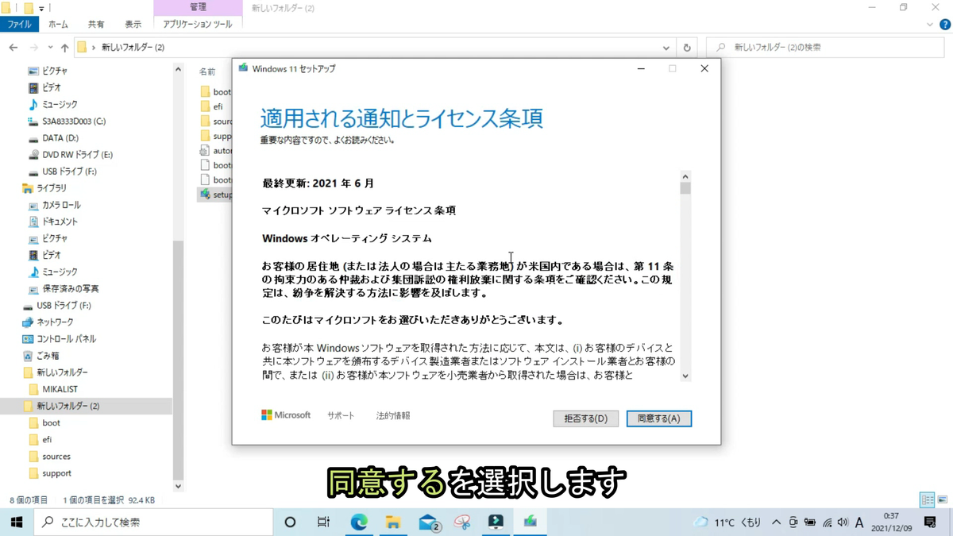Refresh the Explorer folder view

pyautogui.click(x=687, y=48)
